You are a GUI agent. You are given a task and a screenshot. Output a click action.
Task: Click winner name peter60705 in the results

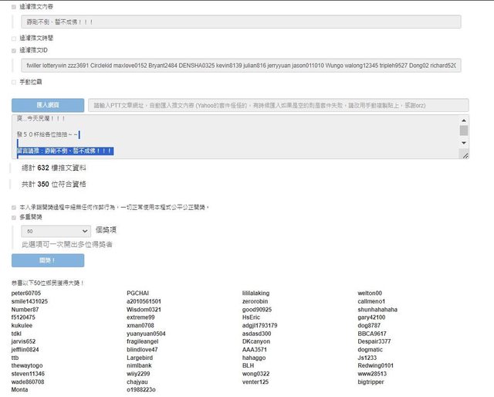coord(26,294)
